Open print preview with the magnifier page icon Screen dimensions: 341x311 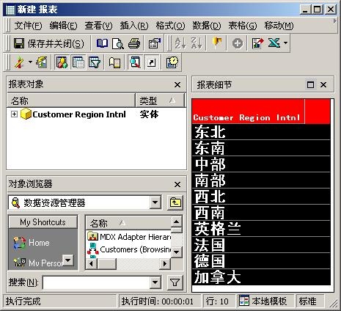click(x=118, y=43)
